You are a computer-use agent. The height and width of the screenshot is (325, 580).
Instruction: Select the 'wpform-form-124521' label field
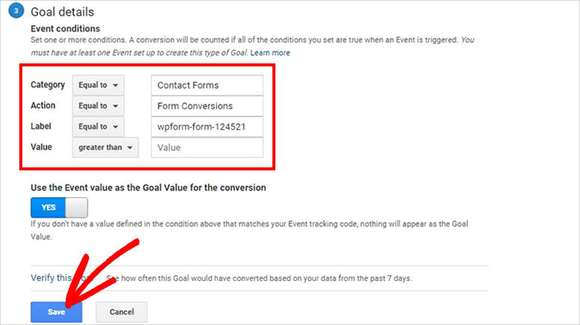(207, 127)
